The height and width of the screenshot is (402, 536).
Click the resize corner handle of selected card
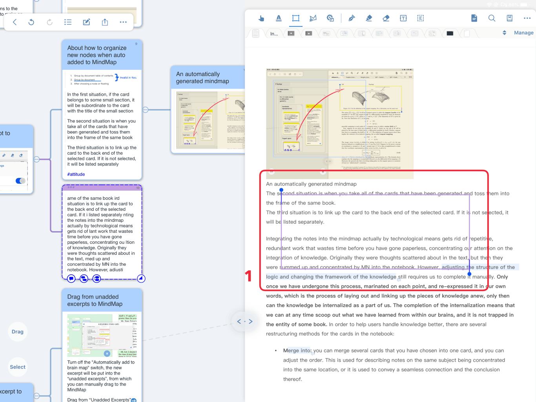[x=141, y=279]
